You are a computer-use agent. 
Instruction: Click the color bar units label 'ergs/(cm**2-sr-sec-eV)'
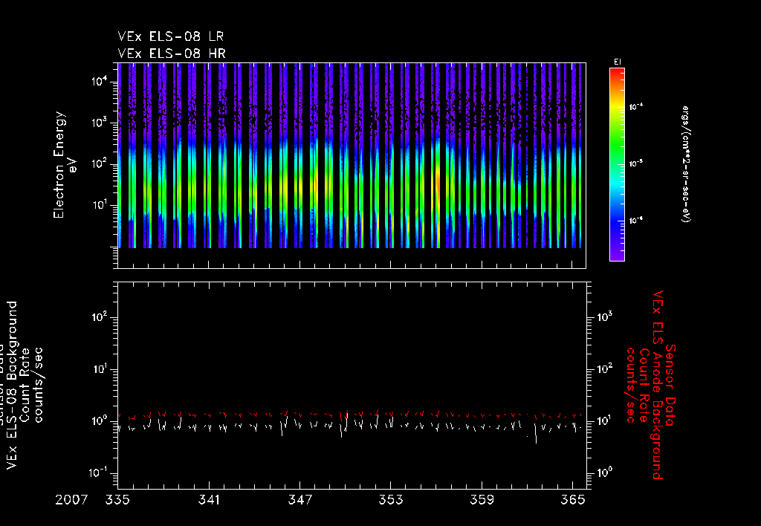point(686,164)
